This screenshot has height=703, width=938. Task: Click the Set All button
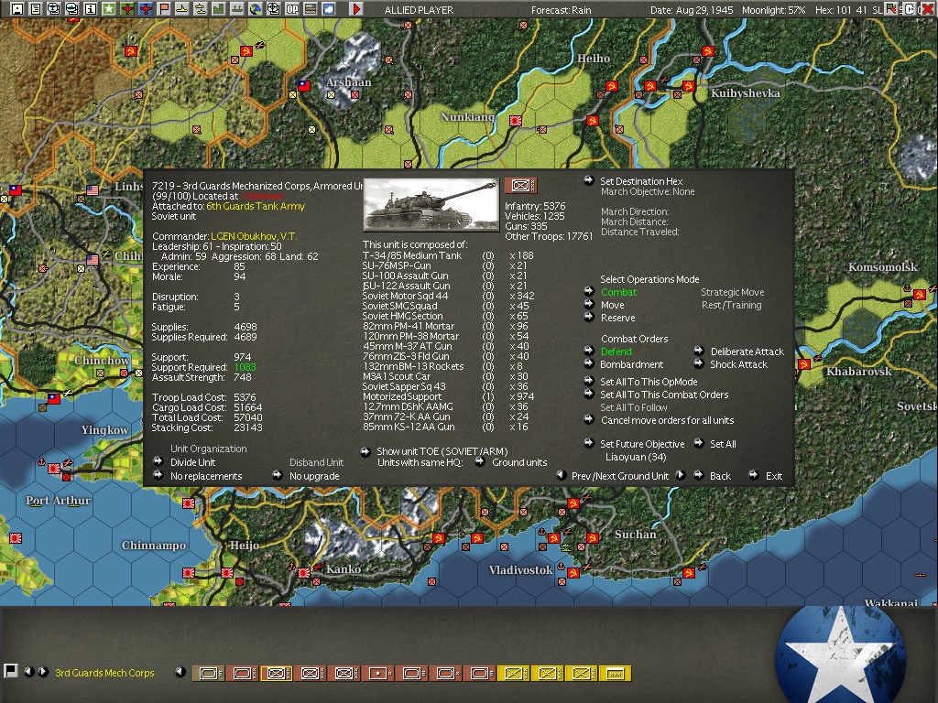tap(723, 444)
